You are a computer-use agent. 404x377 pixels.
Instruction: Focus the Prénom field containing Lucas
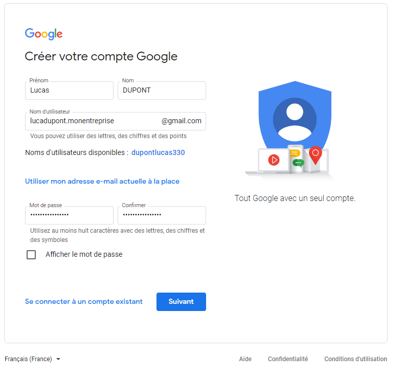point(69,91)
